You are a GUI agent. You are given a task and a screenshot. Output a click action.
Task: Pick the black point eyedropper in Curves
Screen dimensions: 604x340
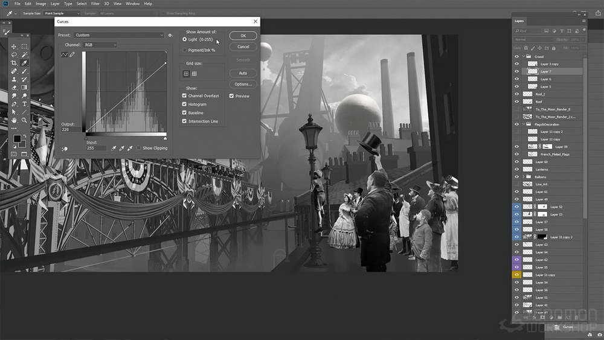(114, 148)
